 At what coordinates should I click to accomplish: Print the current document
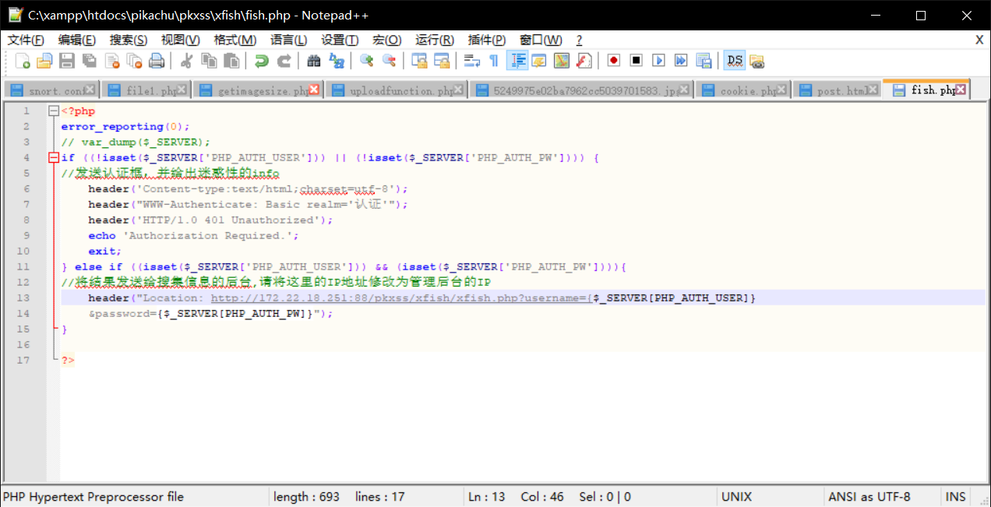coord(157,61)
